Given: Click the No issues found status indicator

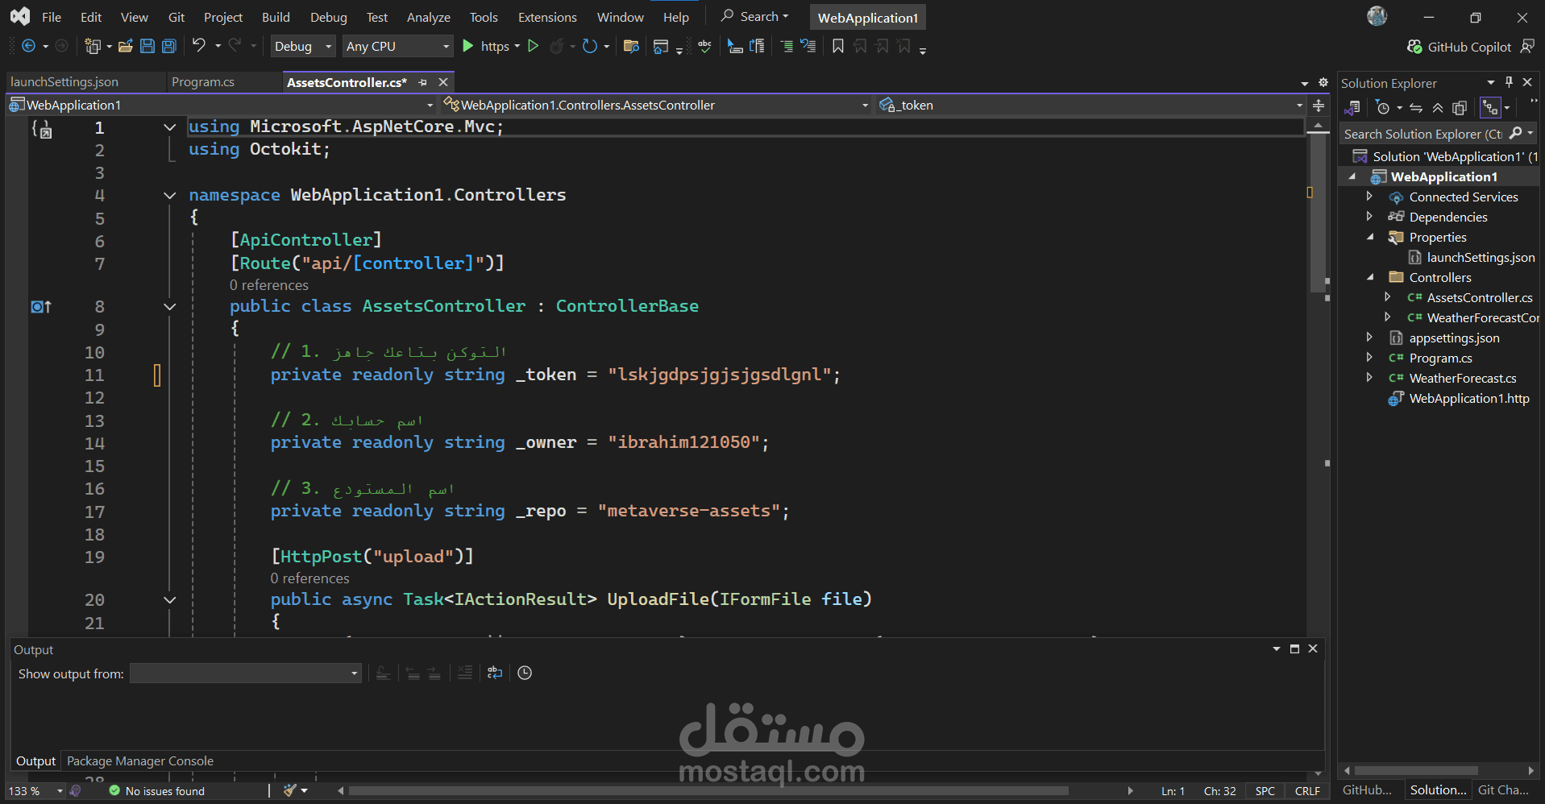Looking at the screenshot, I should (x=157, y=791).
